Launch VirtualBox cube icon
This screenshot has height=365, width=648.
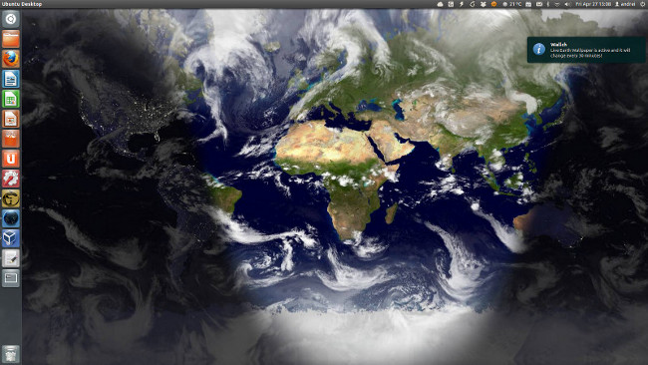tap(11, 238)
